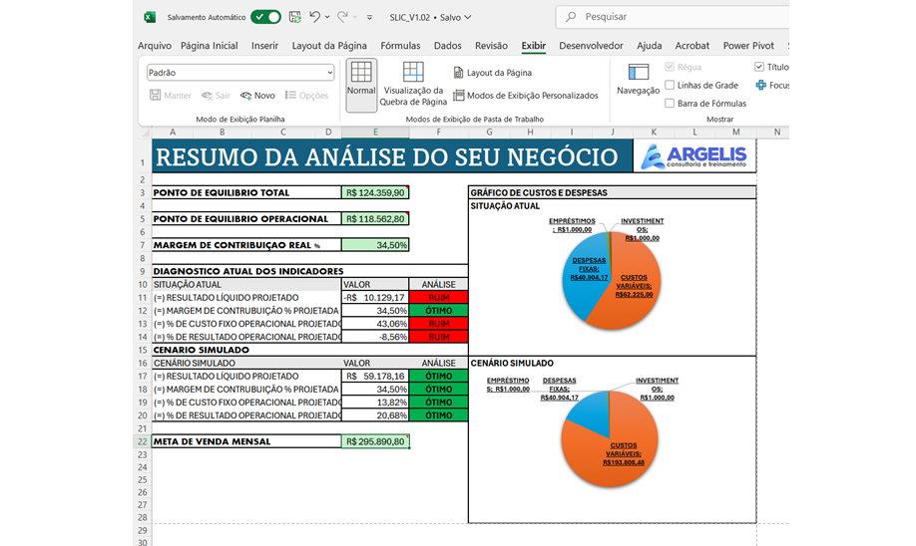The image size is (916, 546).
Task: Select META DE VENDA MENSAL value R$ 295.890,80
Action: click(375, 441)
